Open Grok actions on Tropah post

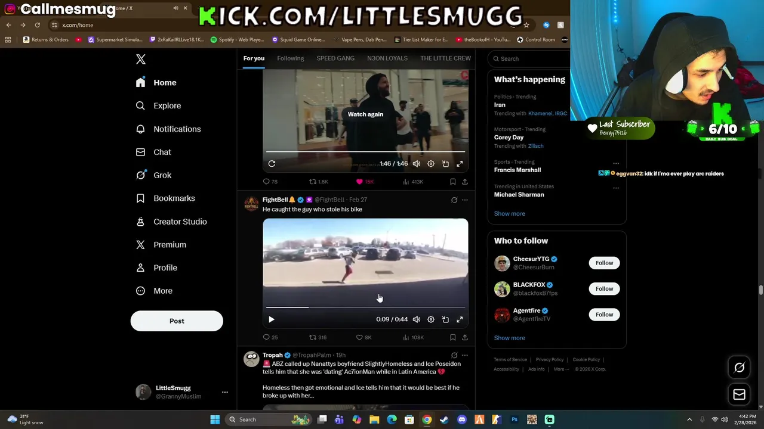454,355
